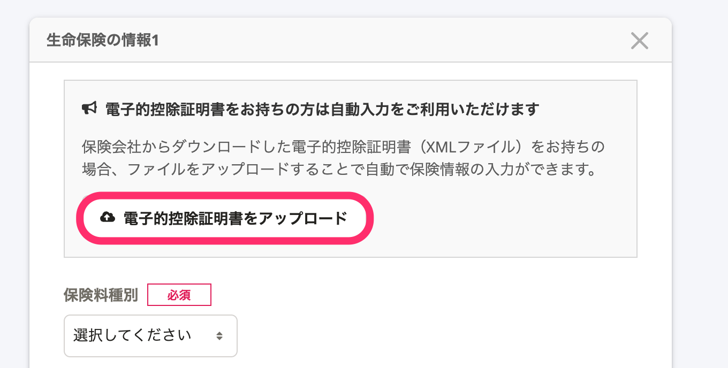This screenshot has width=728, height=368.
Task: Click the 電子的控除証明書をアップロード button
Action: pyautogui.click(x=225, y=218)
